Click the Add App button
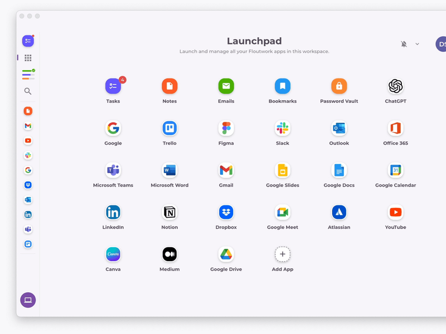This screenshot has height=334, width=446. [x=282, y=254]
